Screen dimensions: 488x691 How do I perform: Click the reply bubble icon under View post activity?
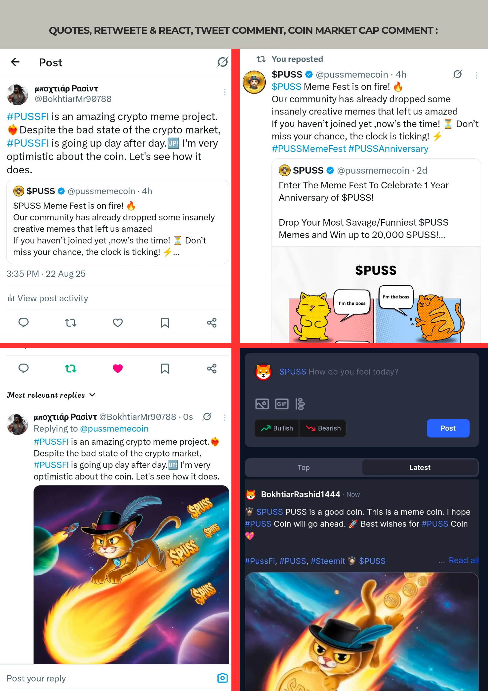[x=24, y=323]
